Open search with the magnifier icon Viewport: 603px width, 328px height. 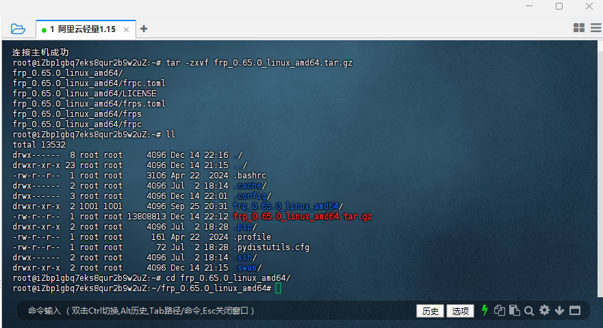pyautogui.click(x=529, y=310)
